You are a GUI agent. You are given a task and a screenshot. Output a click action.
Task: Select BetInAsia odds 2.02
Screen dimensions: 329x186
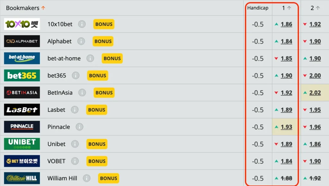pyautogui.click(x=315, y=93)
